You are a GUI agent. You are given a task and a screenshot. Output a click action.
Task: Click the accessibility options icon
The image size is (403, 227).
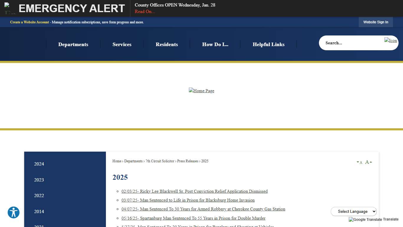point(14,213)
